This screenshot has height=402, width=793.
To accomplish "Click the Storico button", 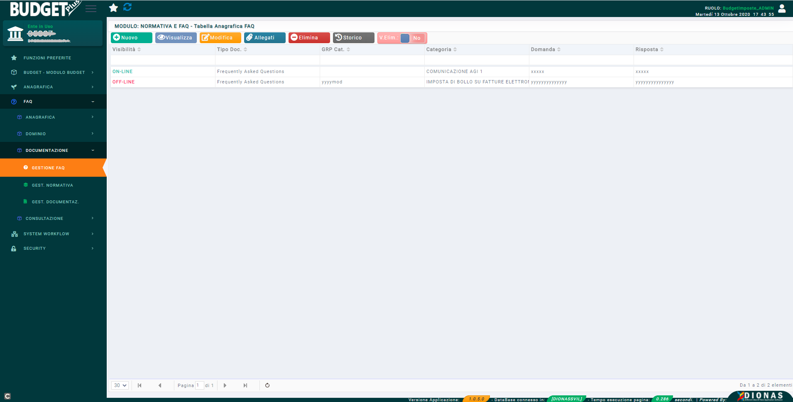I will pyautogui.click(x=354, y=38).
